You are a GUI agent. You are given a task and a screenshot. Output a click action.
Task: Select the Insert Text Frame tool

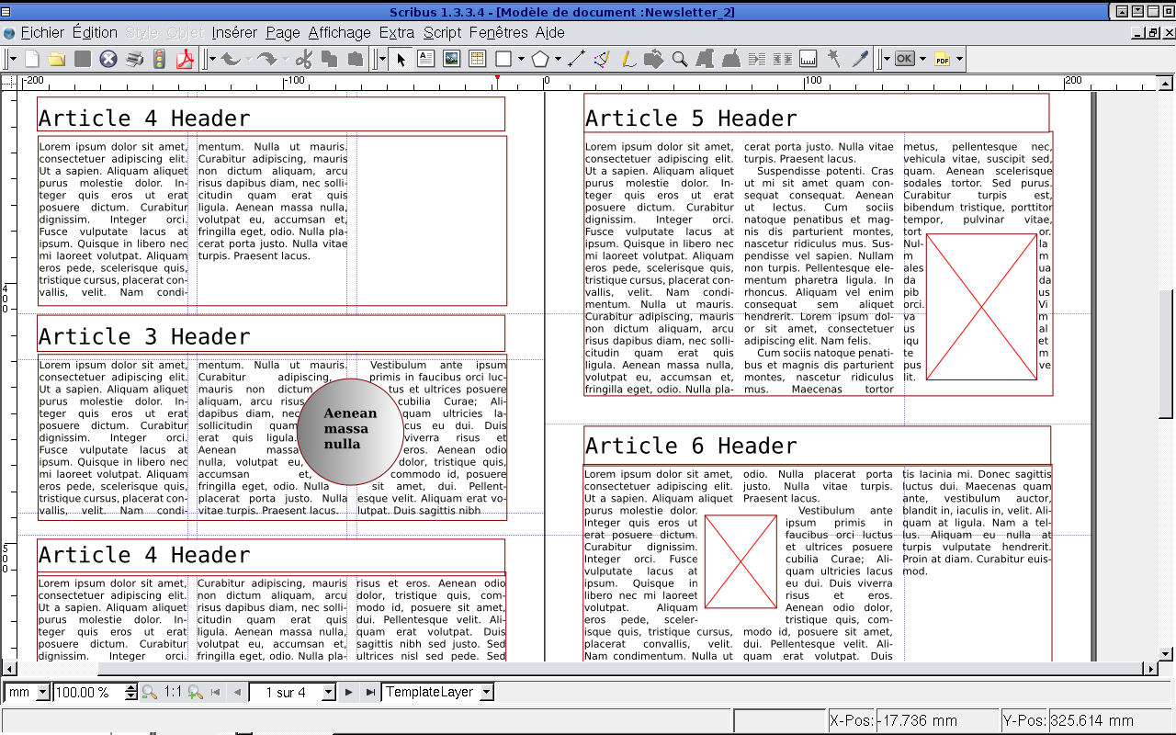(x=426, y=60)
